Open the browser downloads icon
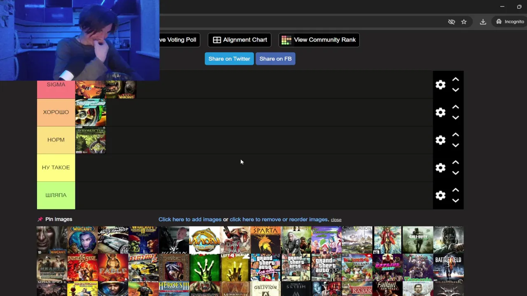 (x=483, y=22)
